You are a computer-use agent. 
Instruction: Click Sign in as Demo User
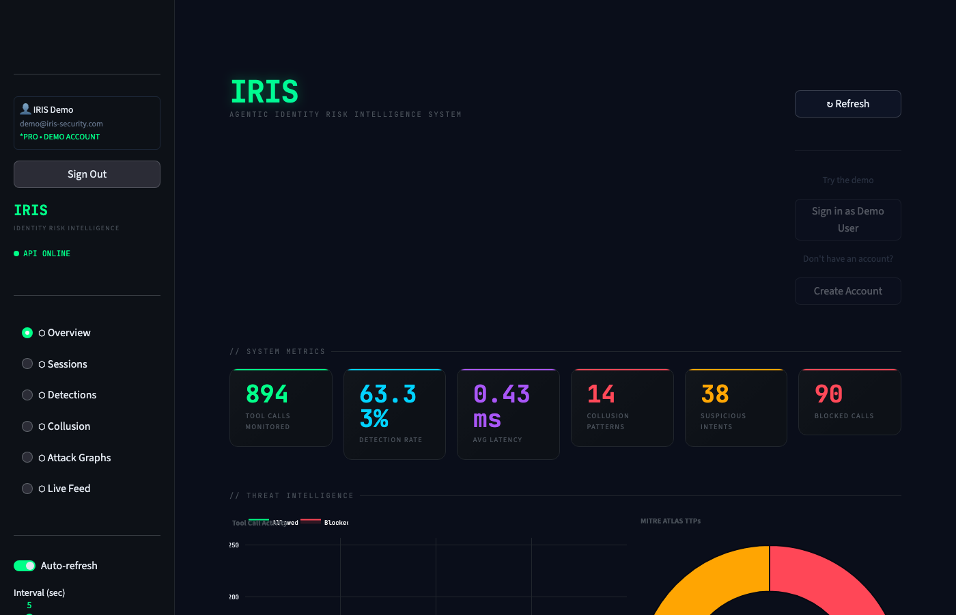click(x=847, y=219)
